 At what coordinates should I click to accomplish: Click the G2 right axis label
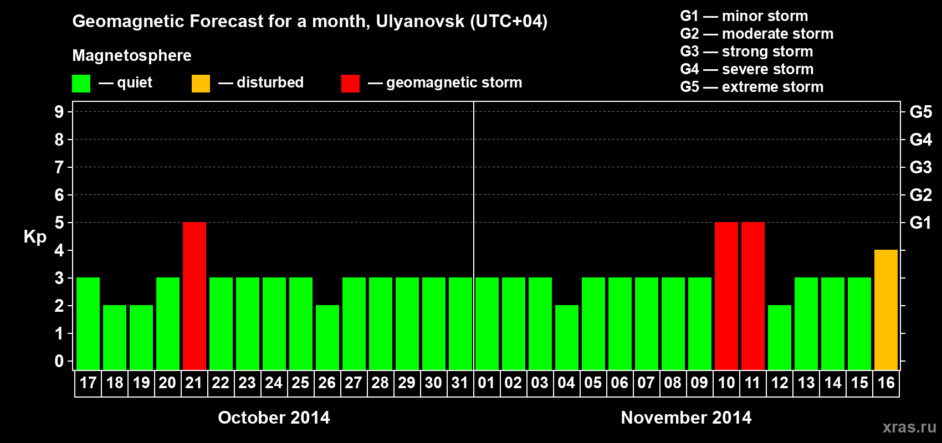pyautogui.click(x=920, y=195)
